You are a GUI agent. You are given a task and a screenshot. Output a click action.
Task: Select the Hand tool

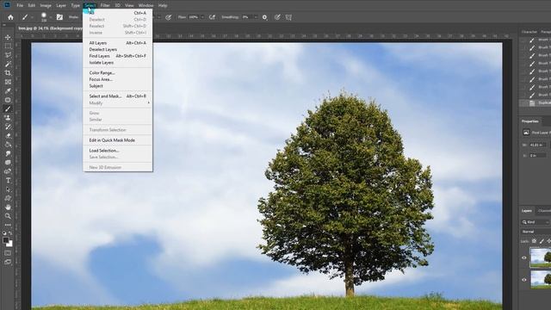(8, 208)
